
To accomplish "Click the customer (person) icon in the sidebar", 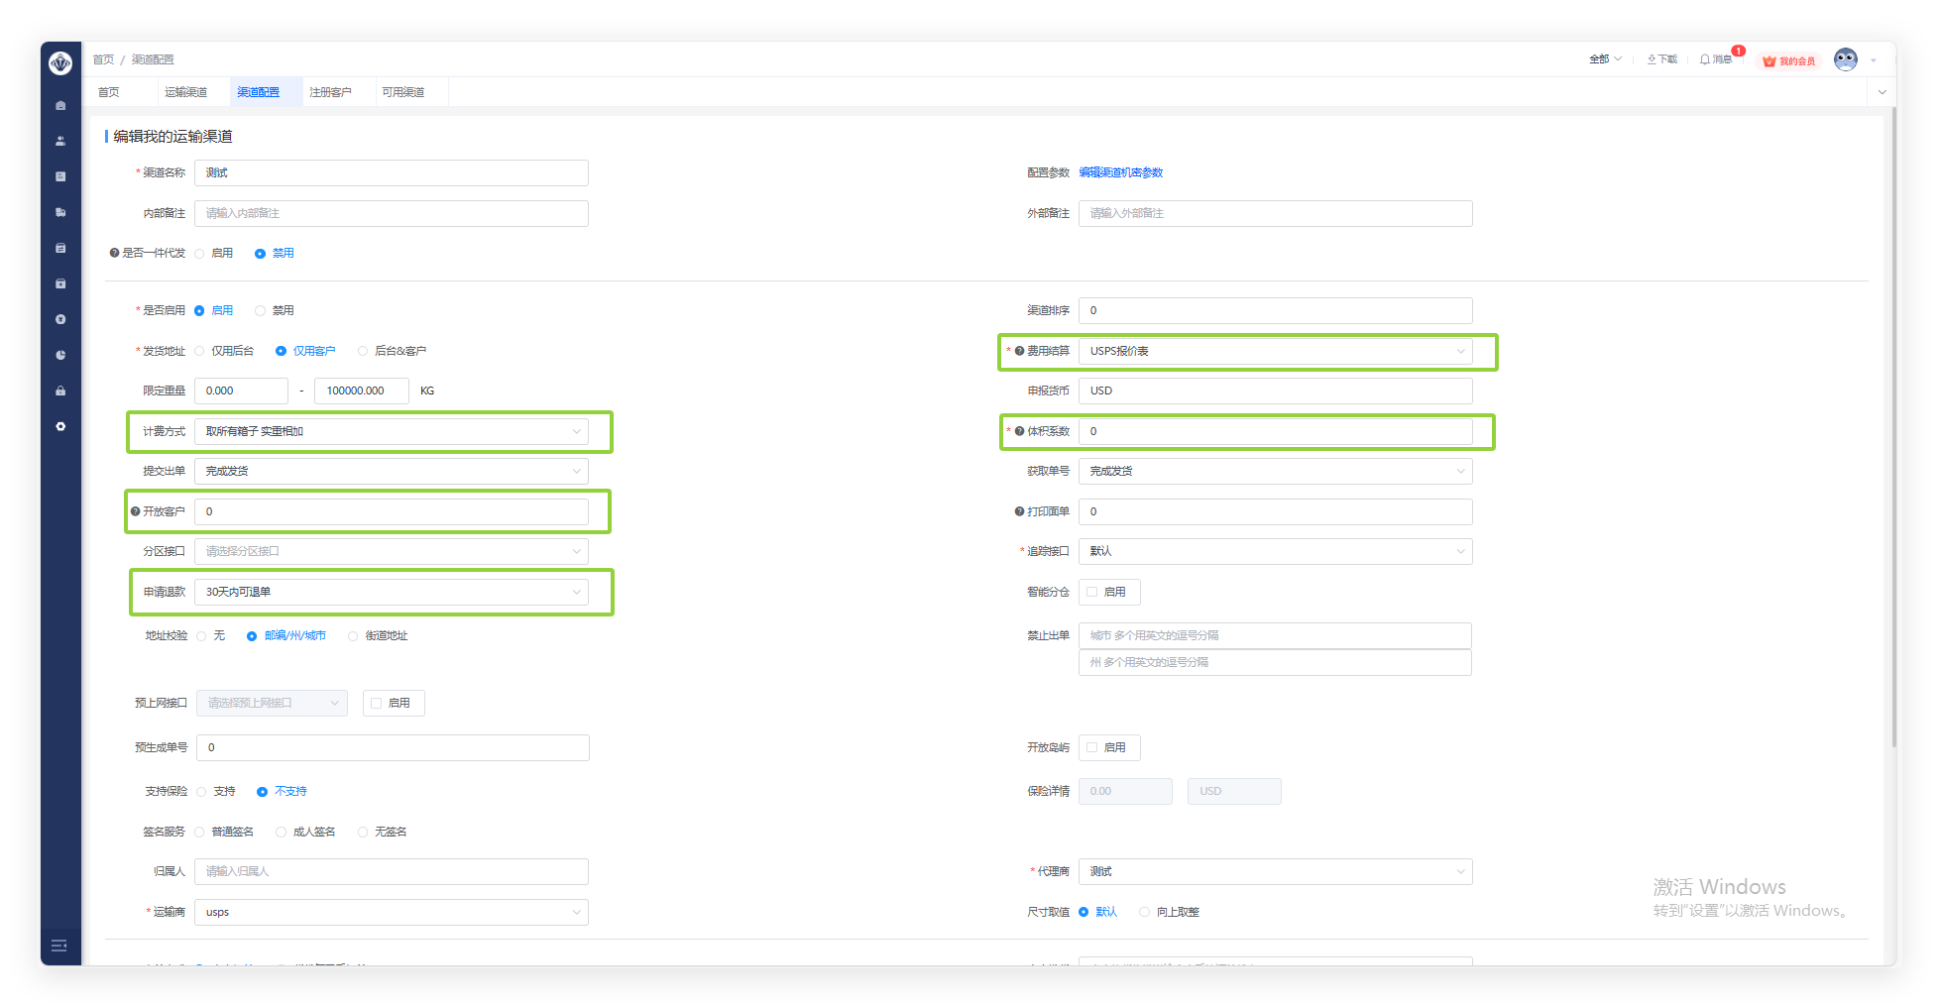I will 60,141.
